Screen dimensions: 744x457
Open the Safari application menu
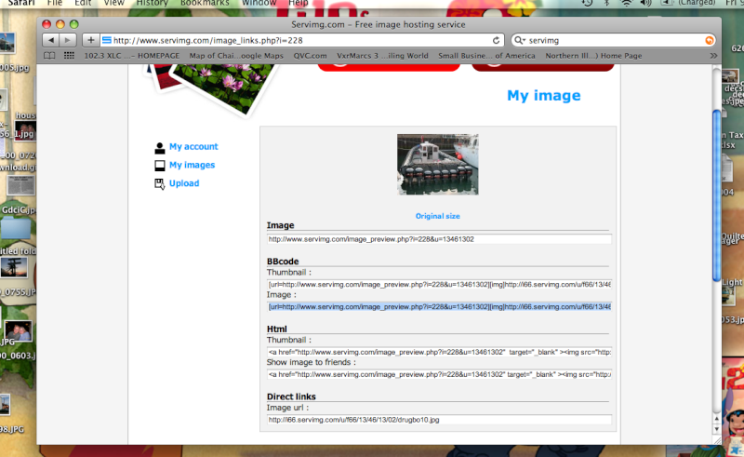pyautogui.click(x=21, y=3)
